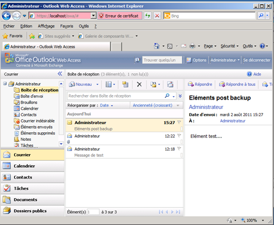Image resolution: width=274 pixels, height=225 pixels.
Task: Flag the 15:27 Administrateur message
Action: pos(179,123)
